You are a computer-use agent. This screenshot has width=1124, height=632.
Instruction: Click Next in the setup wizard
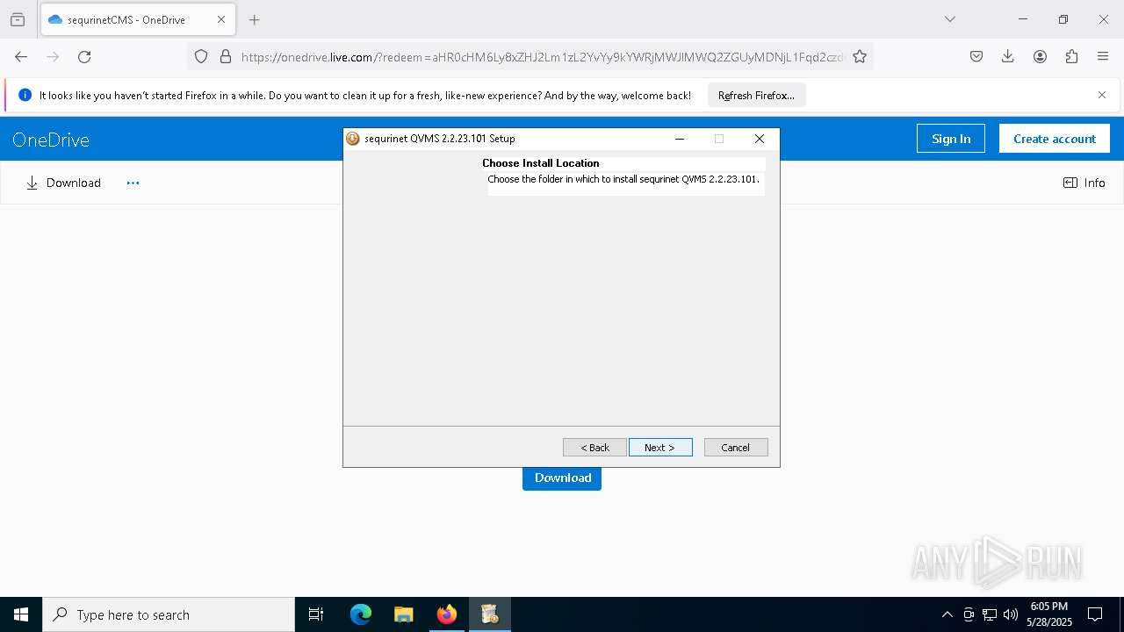(x=660, y=448)
